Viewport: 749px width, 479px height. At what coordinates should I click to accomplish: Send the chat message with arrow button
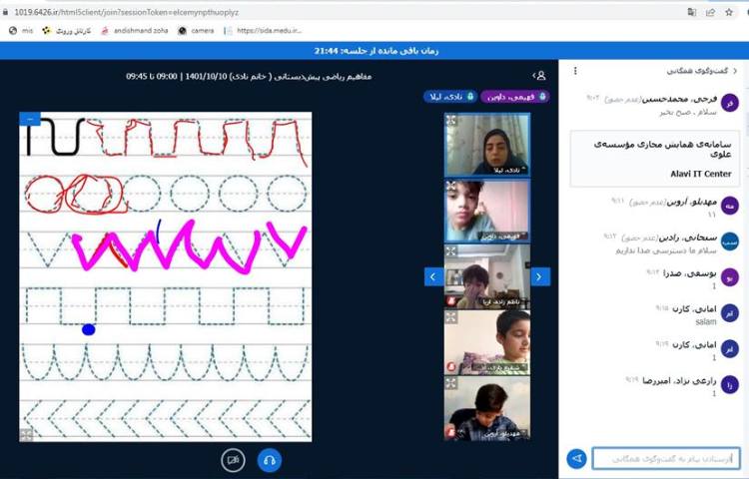click(576, 458)
